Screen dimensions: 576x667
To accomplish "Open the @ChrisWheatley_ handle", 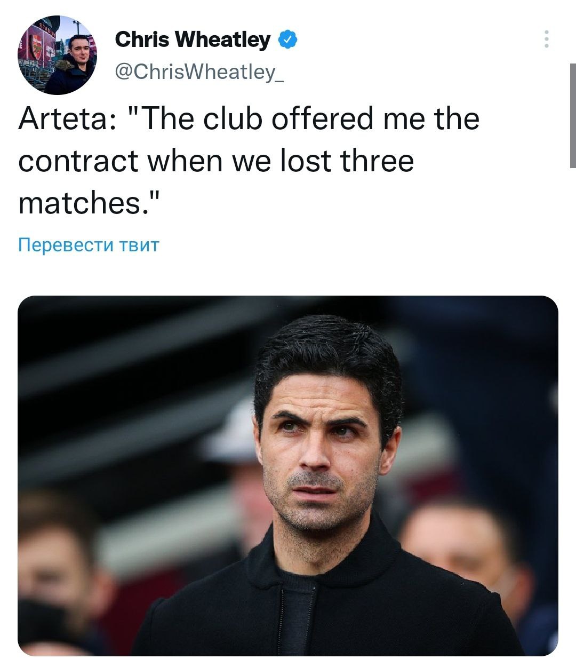I will click(199, 71).
